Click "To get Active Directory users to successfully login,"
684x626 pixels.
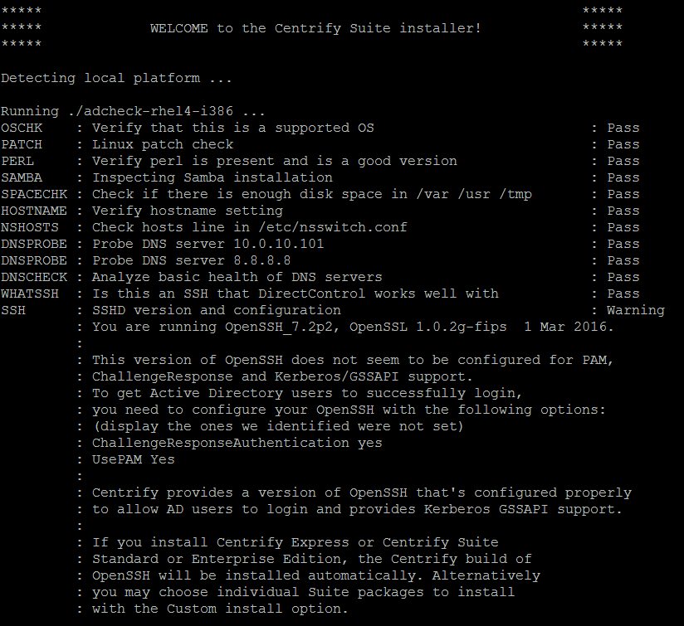click(307, 393)
